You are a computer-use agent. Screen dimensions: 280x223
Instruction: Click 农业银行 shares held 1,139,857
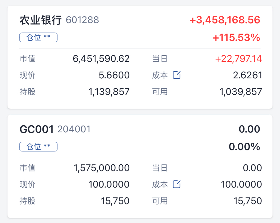[109, 92]
